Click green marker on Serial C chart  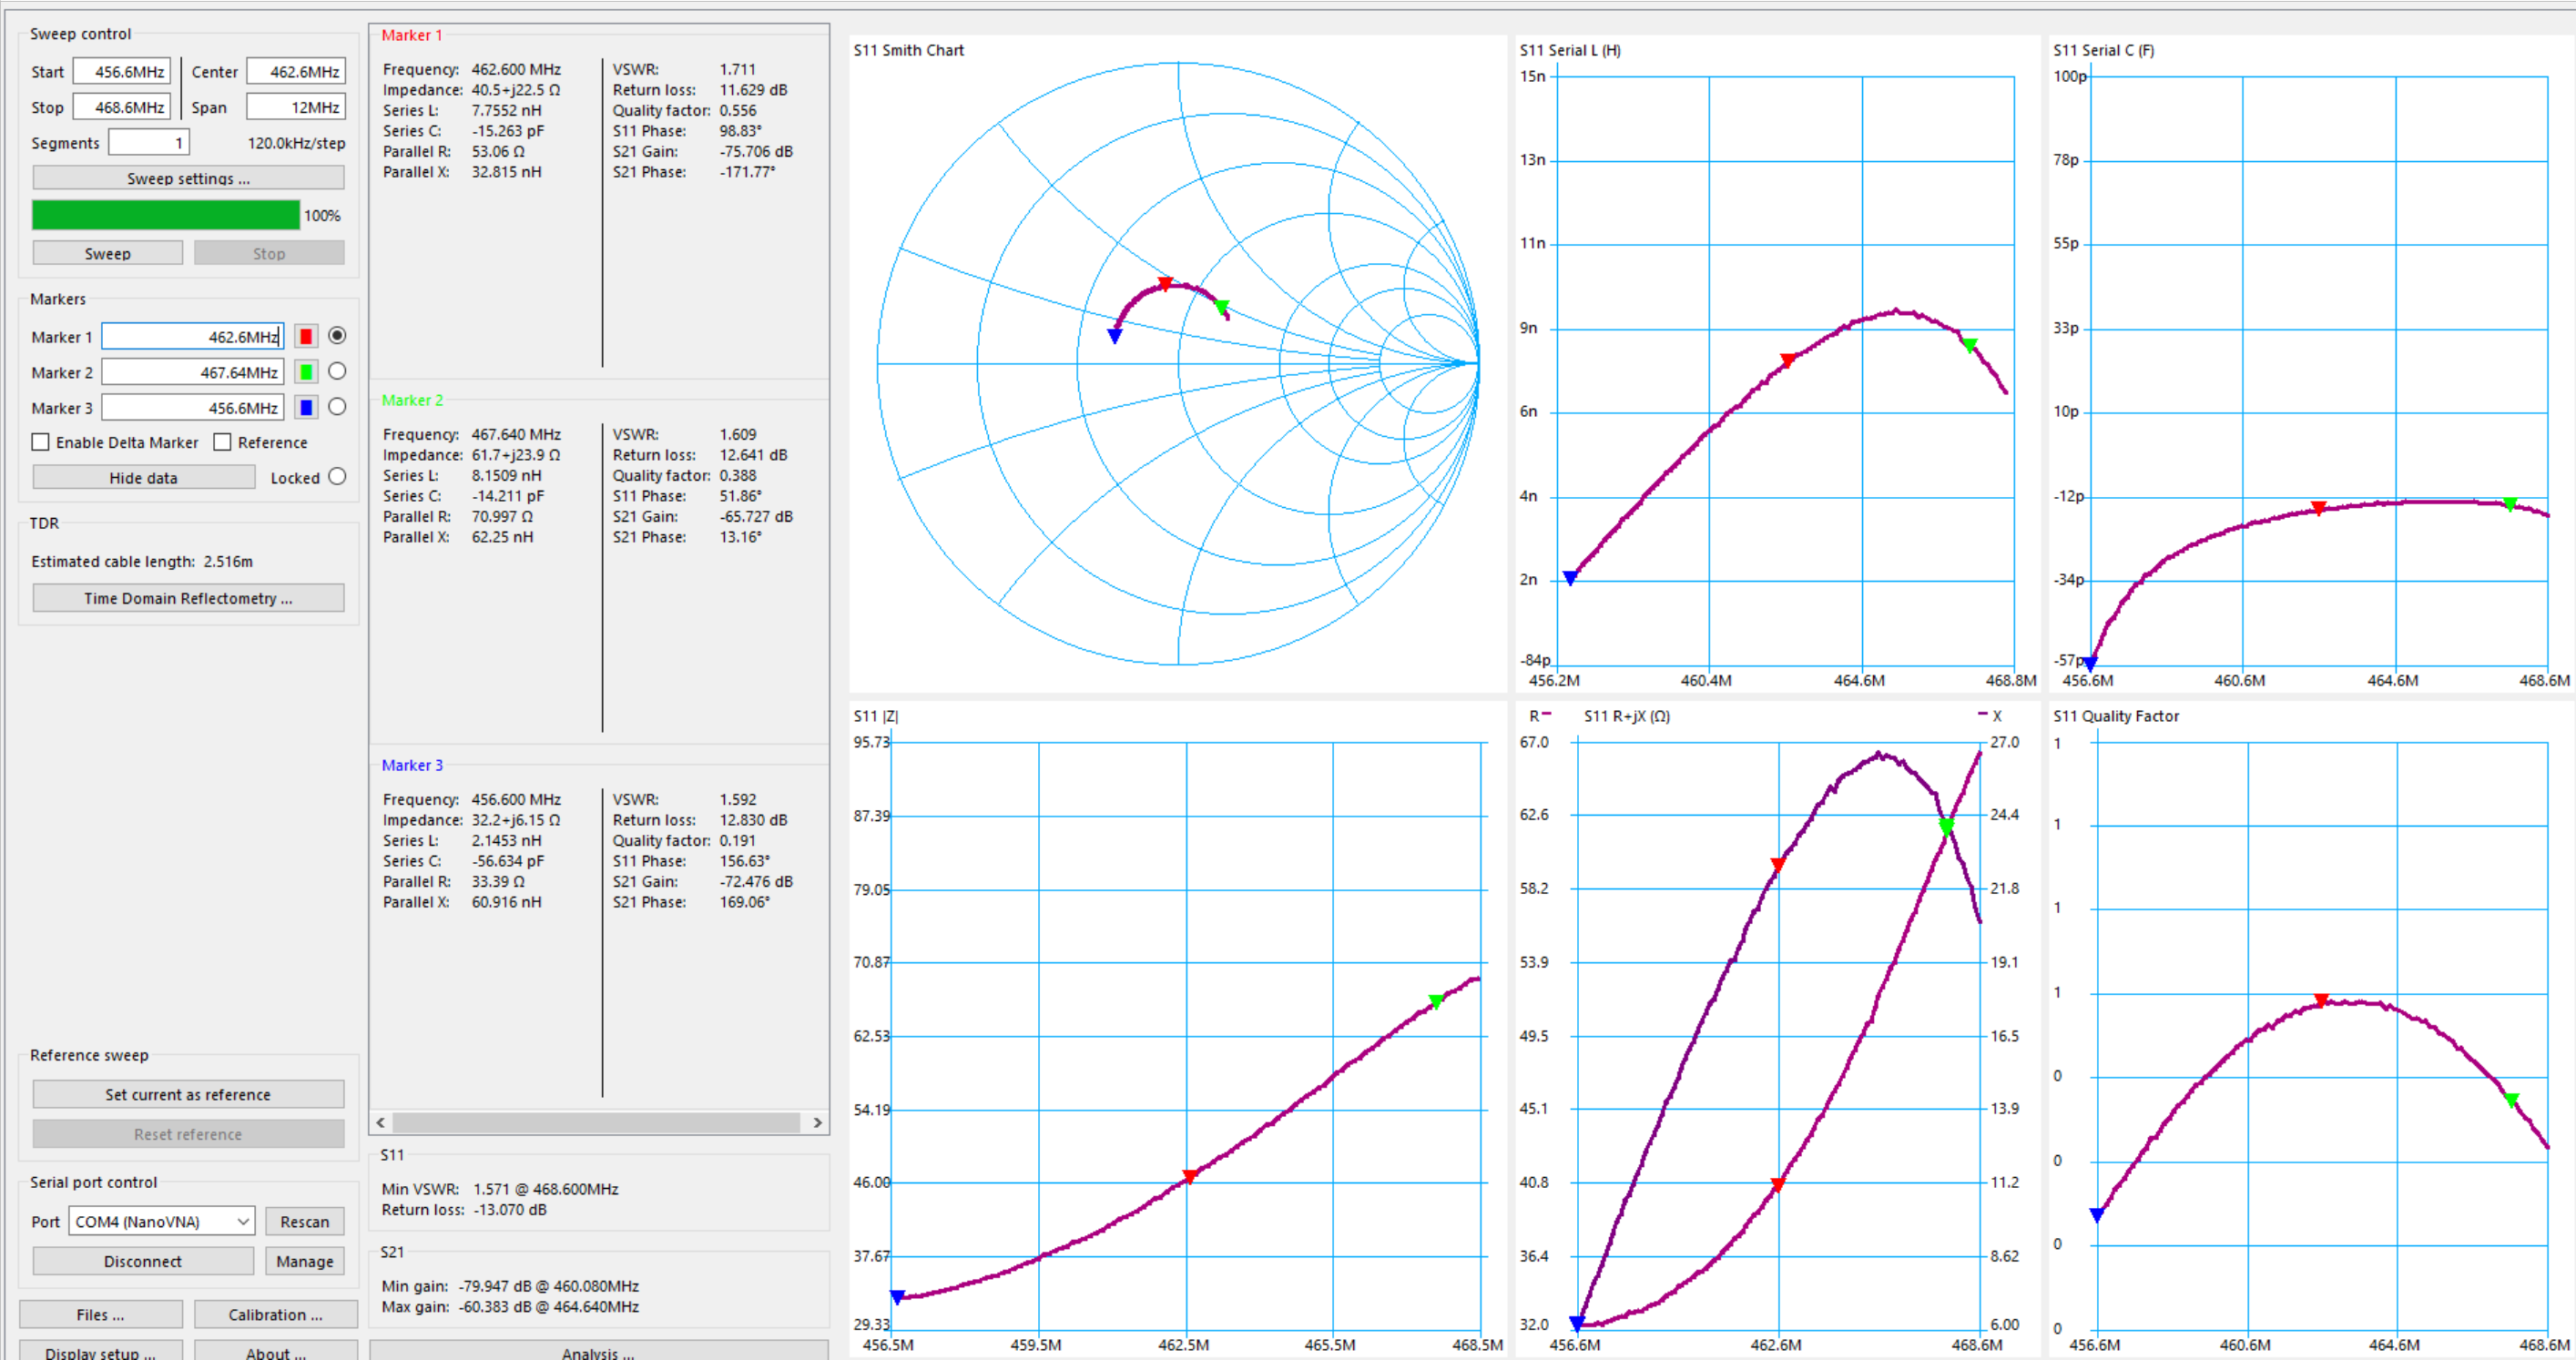pyautogui.click(x=2510, y=504)
